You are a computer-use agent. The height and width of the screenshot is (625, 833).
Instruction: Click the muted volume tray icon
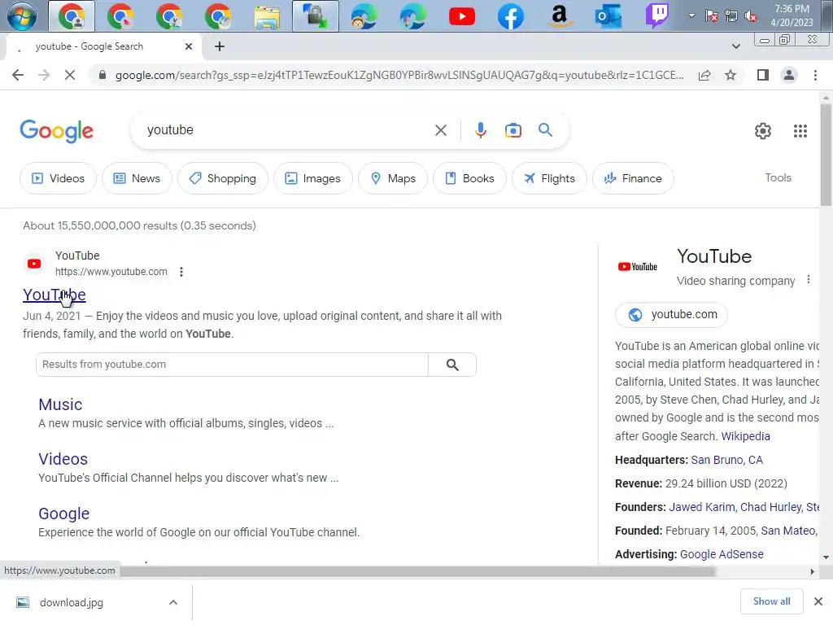coord(751,16)
